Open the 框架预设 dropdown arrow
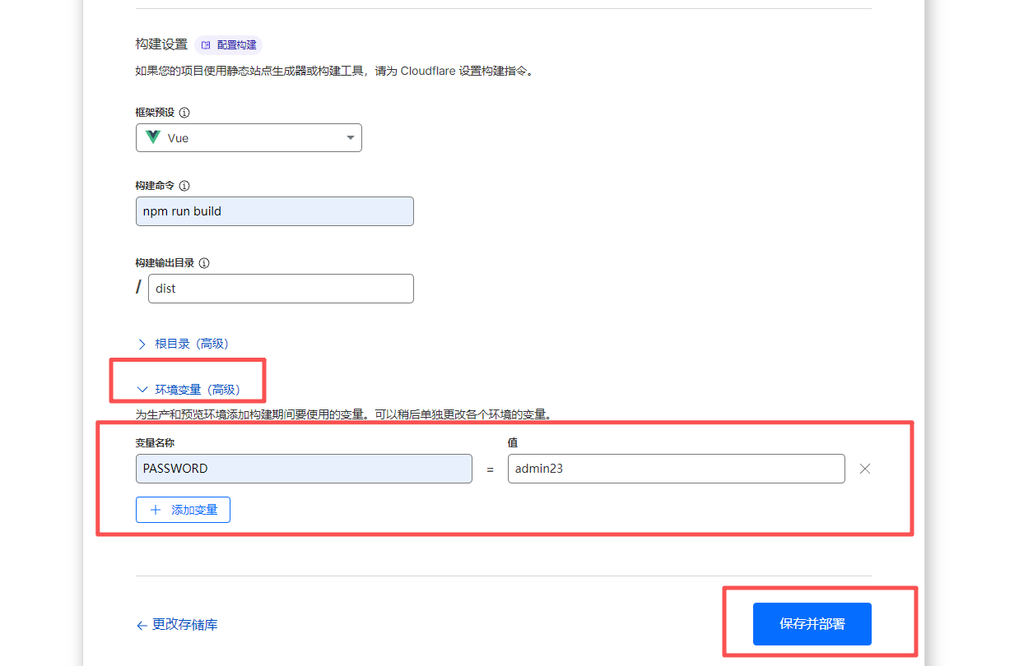The height and width of the screenshot is (666, 1033). (350, 137)
